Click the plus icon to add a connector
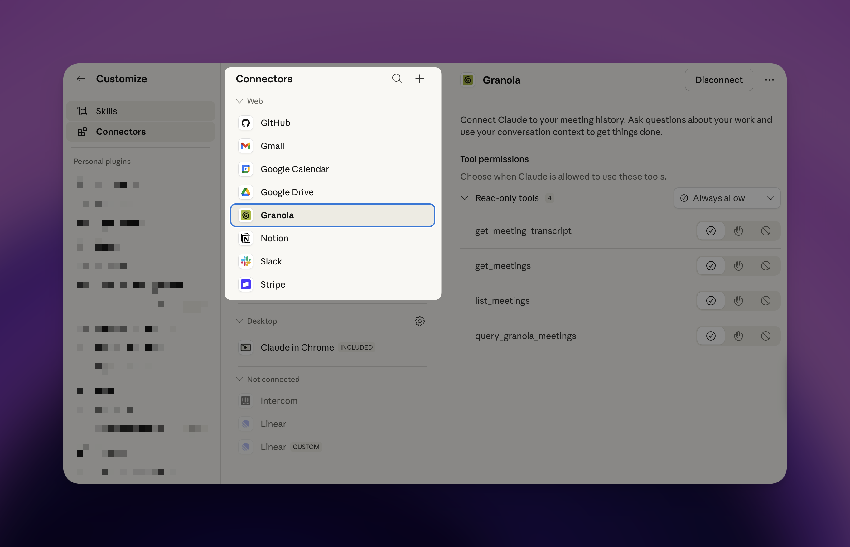Viewport: 850px width, 547px height. coord(420,79)
